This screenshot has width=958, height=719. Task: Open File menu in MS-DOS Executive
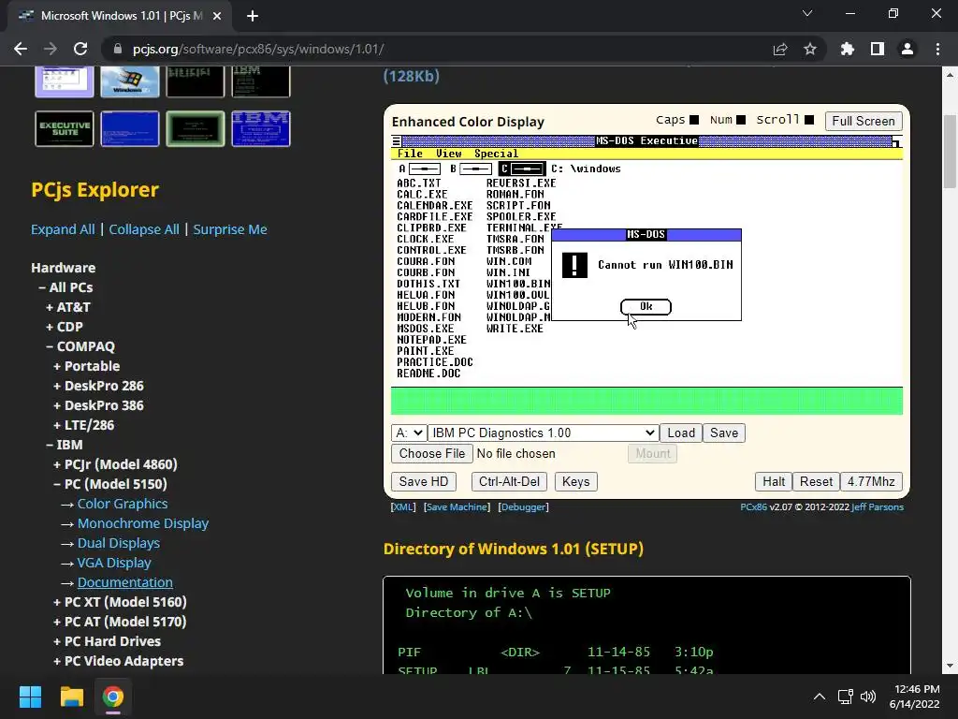point(410,154)
